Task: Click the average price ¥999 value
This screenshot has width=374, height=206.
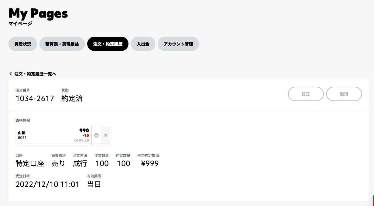Action: pos(150,163)
